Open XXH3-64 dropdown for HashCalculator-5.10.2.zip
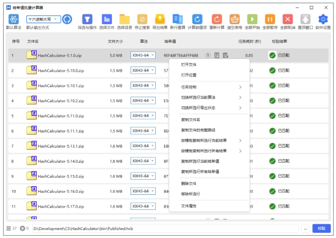This screenshot has height=238, width=336. 143,100
